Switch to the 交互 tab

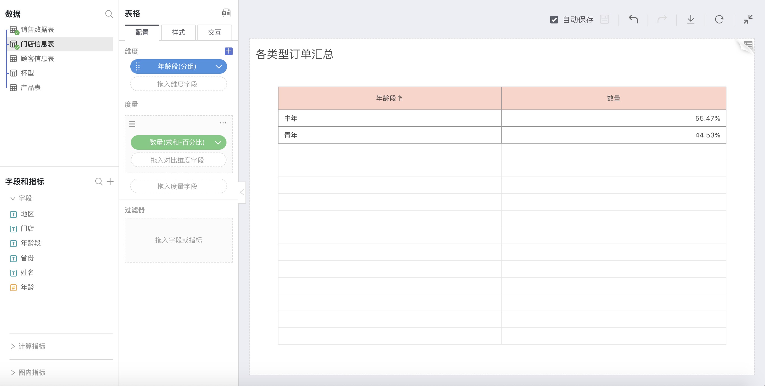(214, 32)
